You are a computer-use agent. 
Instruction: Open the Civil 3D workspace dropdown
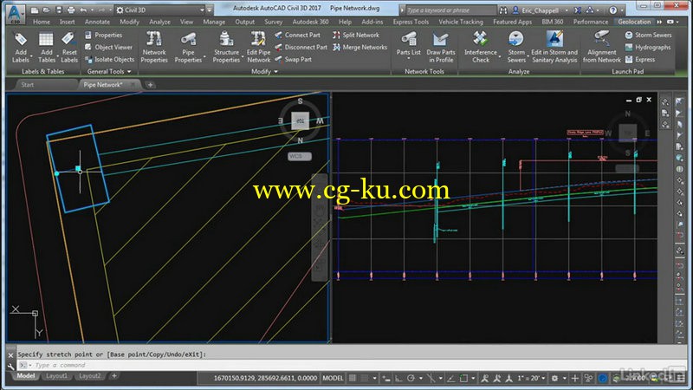tap(160, 10)
